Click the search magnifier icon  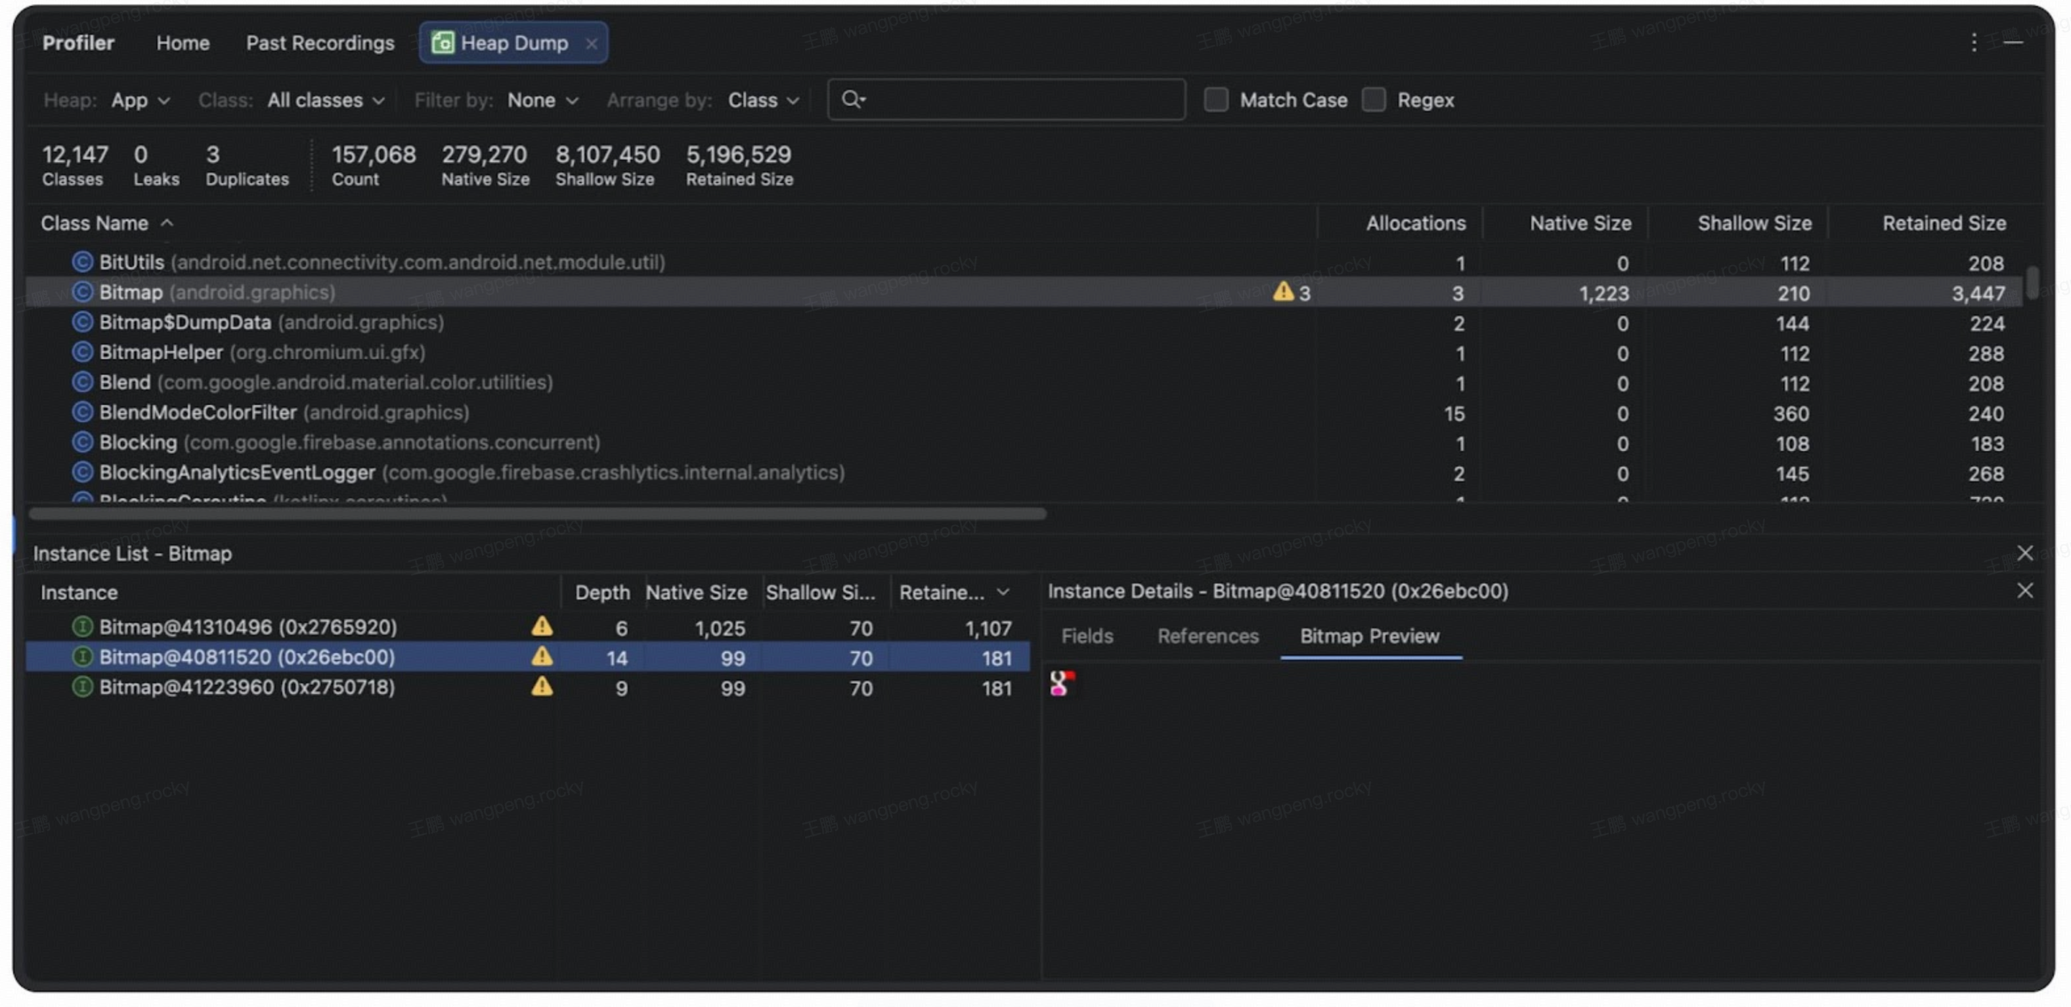(852, 100)
